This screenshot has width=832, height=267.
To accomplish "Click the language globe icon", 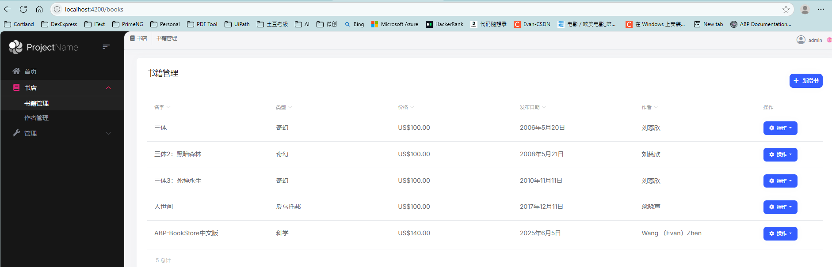I will pyautogui.click(x=829, y=40).
